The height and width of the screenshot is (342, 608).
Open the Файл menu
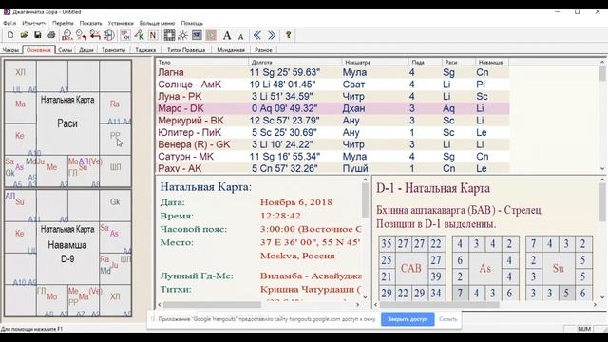pos(9,23)
